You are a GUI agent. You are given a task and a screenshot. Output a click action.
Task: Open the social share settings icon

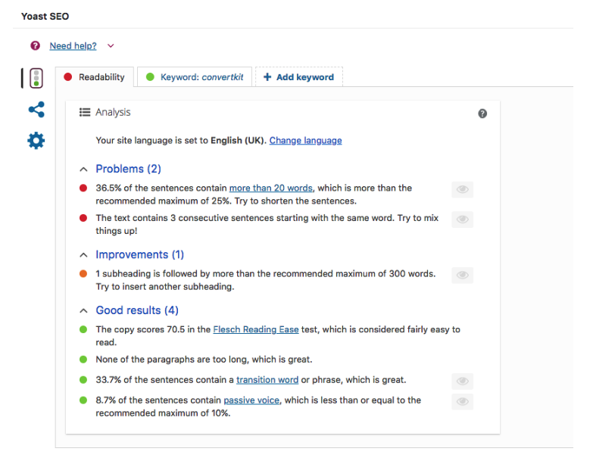coord(36,110)
